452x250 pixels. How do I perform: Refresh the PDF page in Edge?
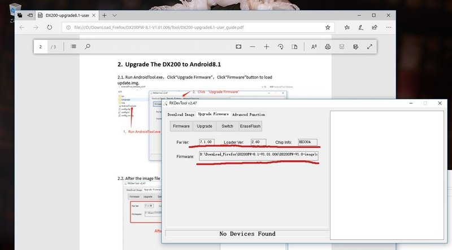coord(50,27)
